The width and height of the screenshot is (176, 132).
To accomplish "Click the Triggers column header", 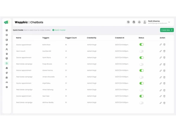I will (46, 38).
